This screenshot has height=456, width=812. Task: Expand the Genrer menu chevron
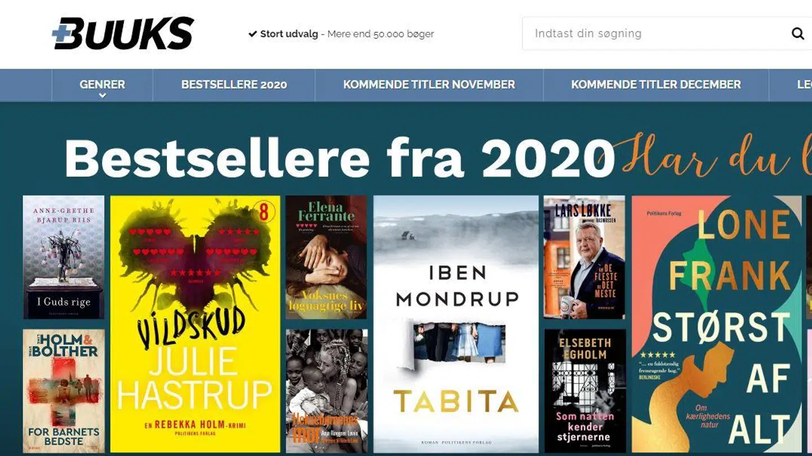click(102, 96)
